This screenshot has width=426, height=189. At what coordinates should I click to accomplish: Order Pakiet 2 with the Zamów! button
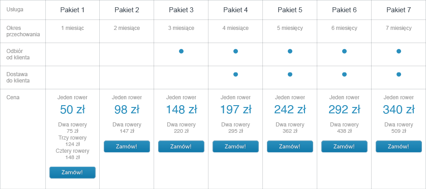[x=127, y=146]
